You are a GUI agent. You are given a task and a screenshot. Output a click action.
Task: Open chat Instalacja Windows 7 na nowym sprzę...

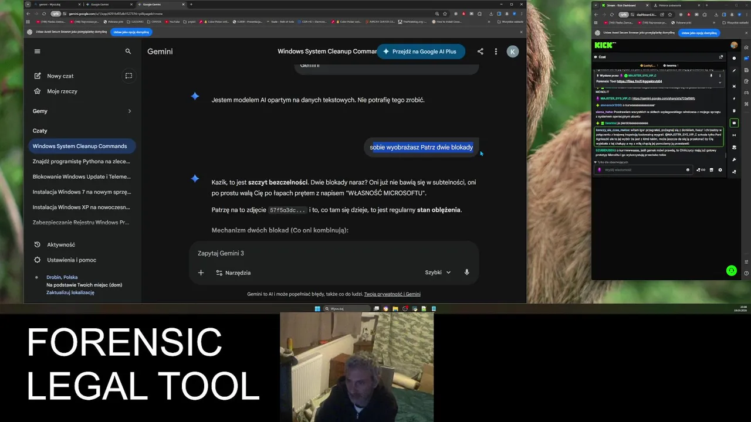click(x=81, y=192)
